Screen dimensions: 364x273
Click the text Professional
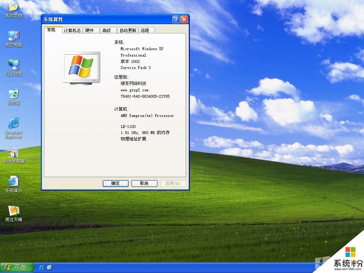pos(133,55)
